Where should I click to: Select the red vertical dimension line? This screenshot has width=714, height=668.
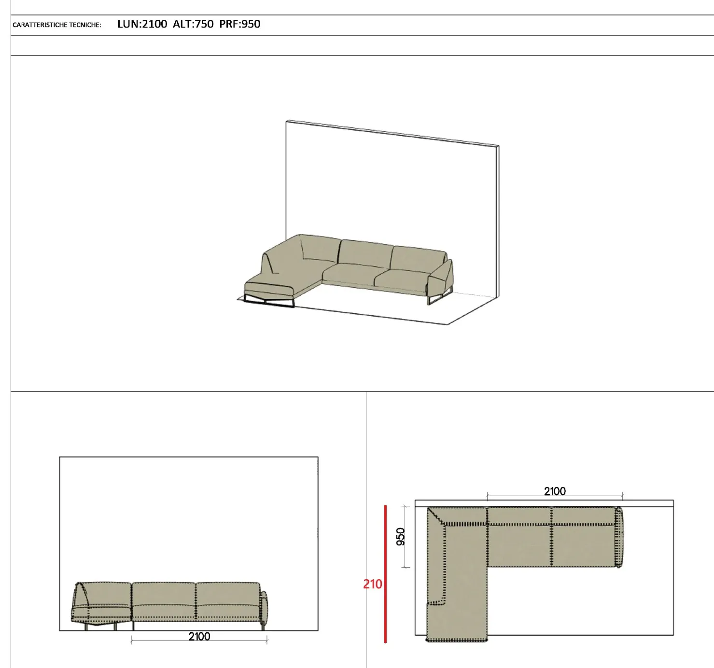click(385, 573)
